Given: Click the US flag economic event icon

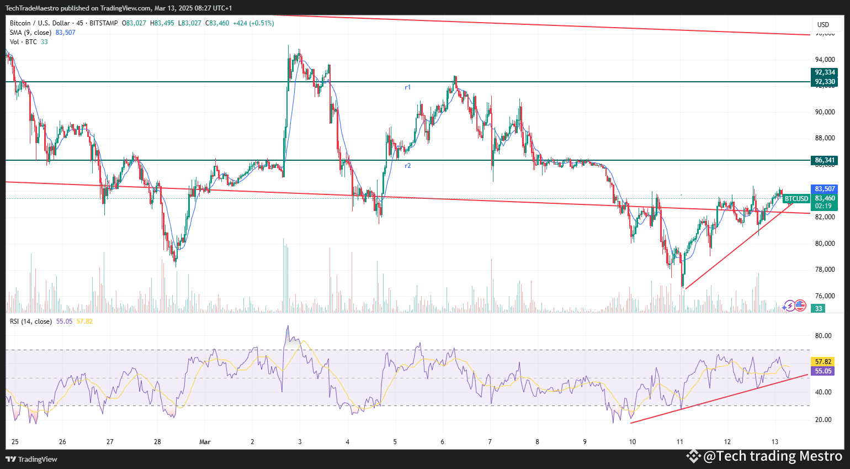Looking at the screenshot, I should coord(800,305).
